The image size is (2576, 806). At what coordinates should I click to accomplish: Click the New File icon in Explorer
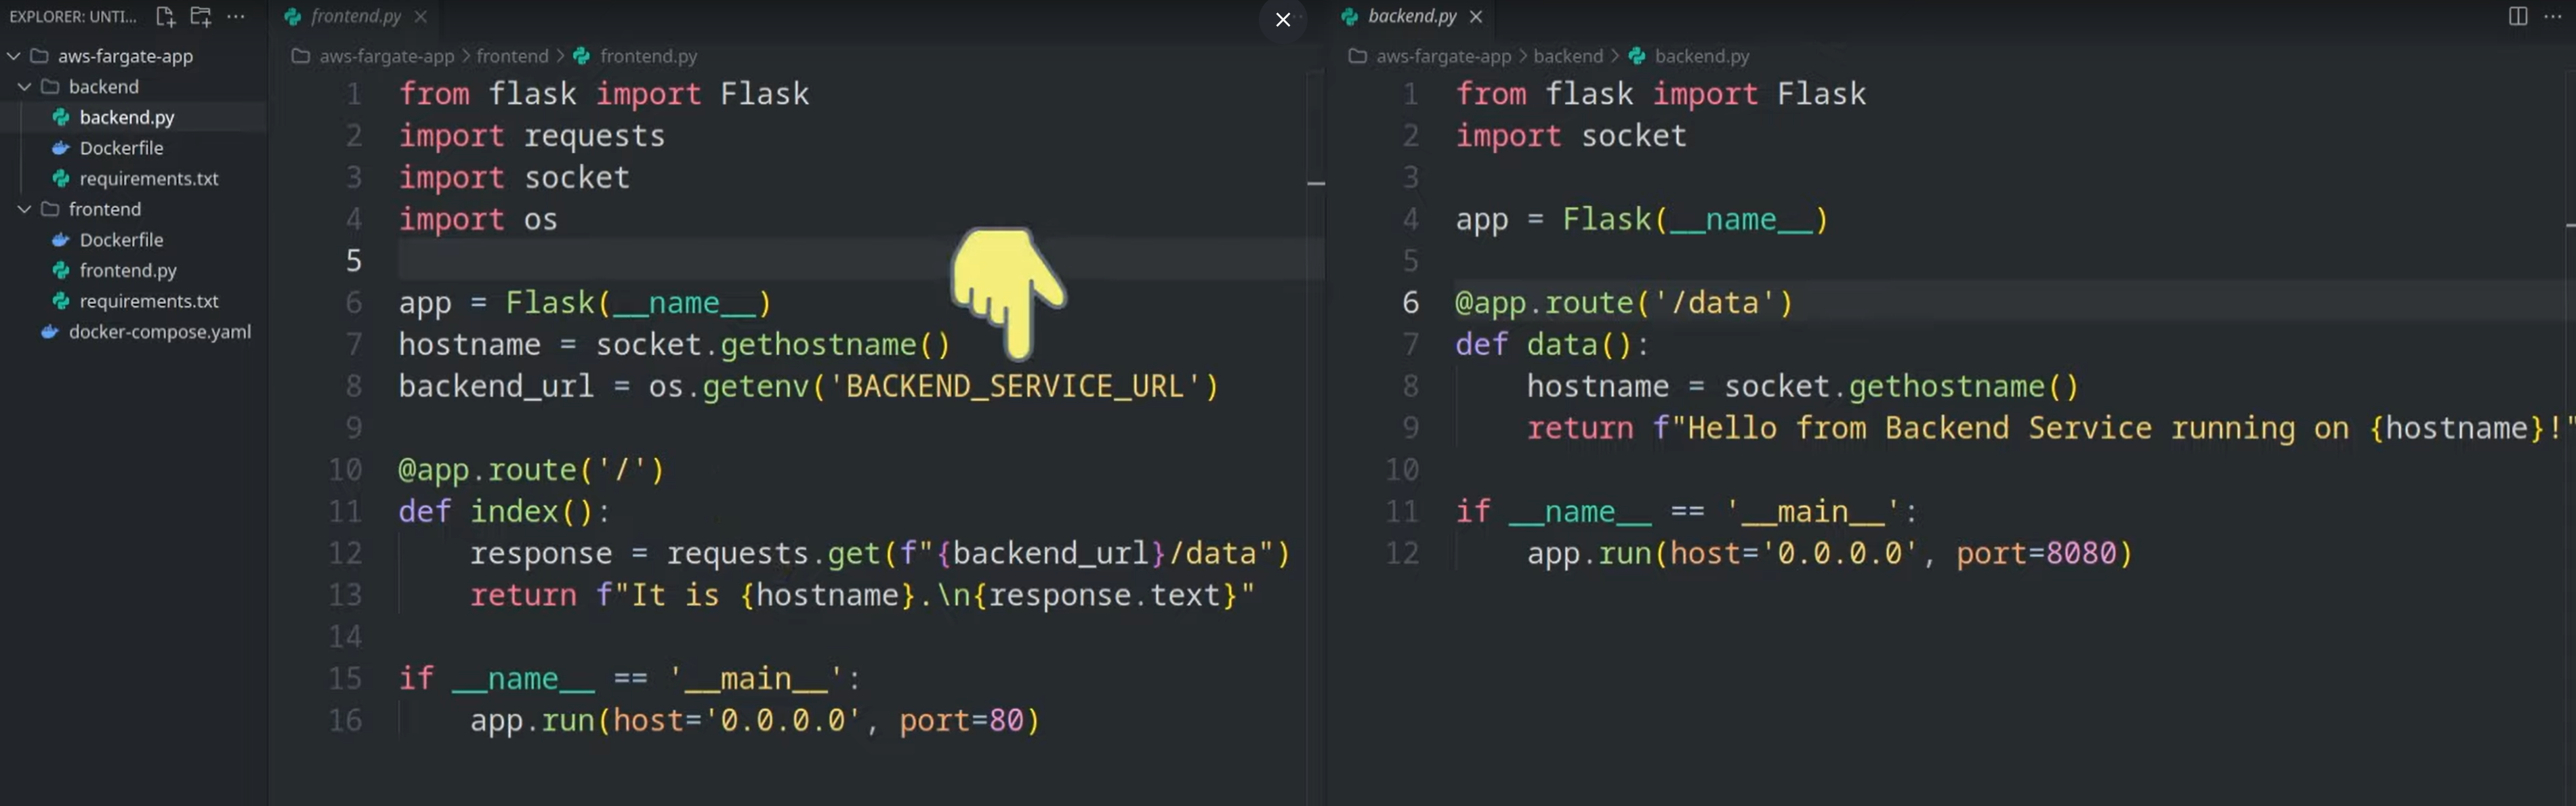point(165,16)
